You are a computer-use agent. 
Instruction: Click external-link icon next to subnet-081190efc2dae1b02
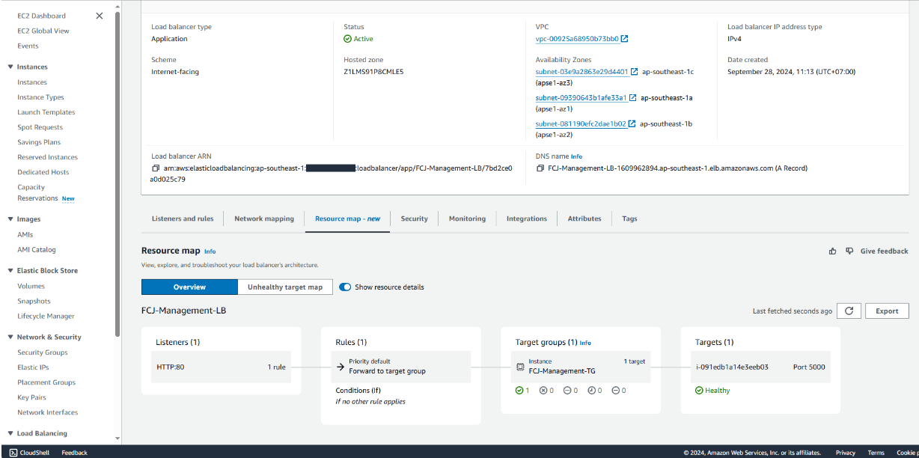coord(632,124)
